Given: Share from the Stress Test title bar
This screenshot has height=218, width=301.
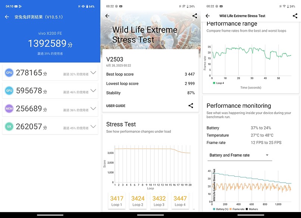Looking at the screenshot, I should 295,16.
